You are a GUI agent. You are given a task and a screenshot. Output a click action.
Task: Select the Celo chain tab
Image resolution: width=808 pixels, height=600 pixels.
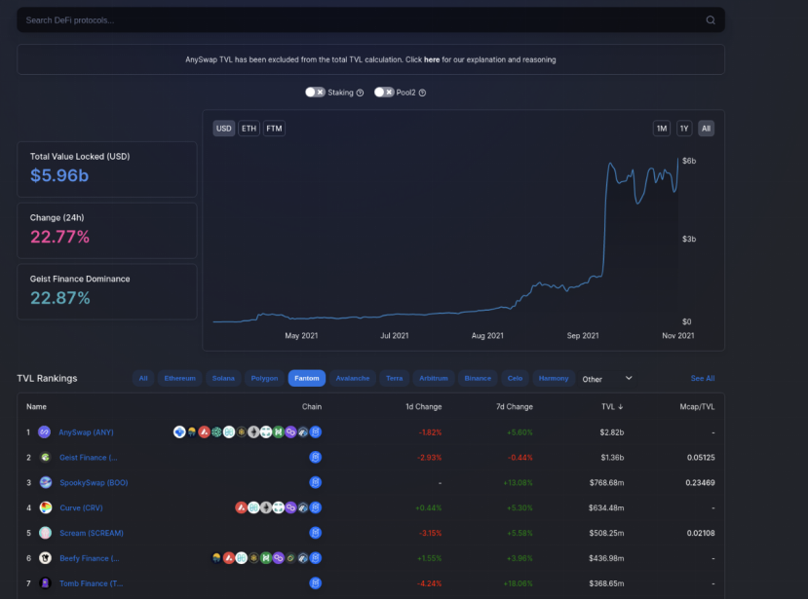[515, 378]
